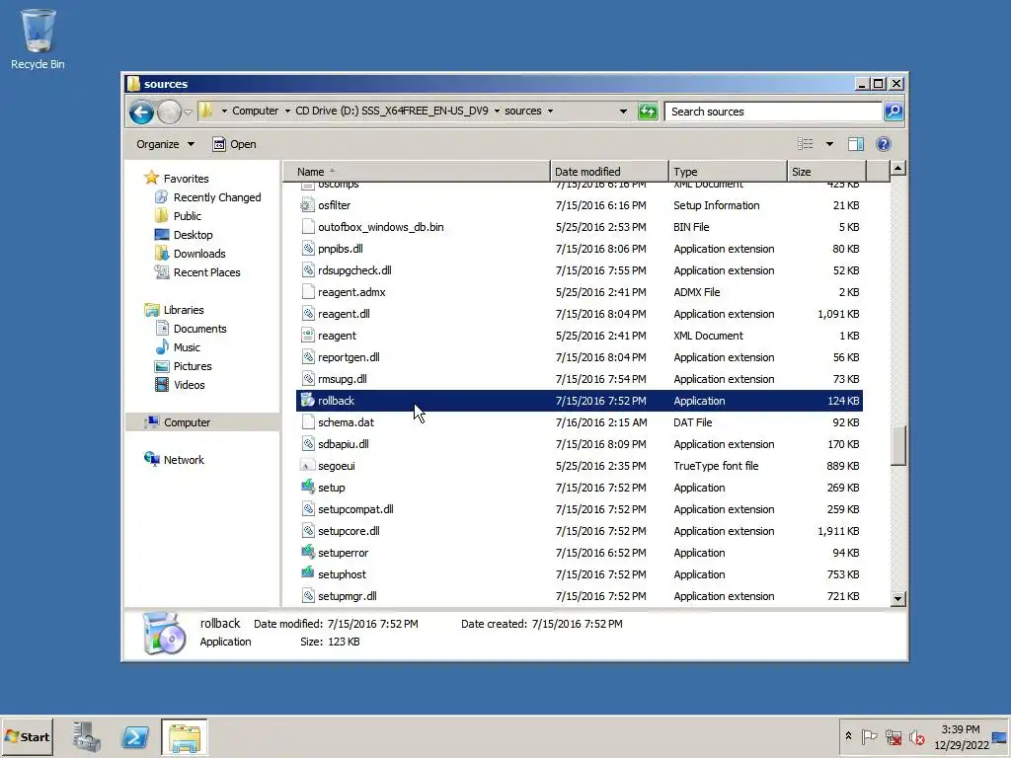Change view using the view icon
This screenshot has height=758, width=1011.
tap(806, 144)
